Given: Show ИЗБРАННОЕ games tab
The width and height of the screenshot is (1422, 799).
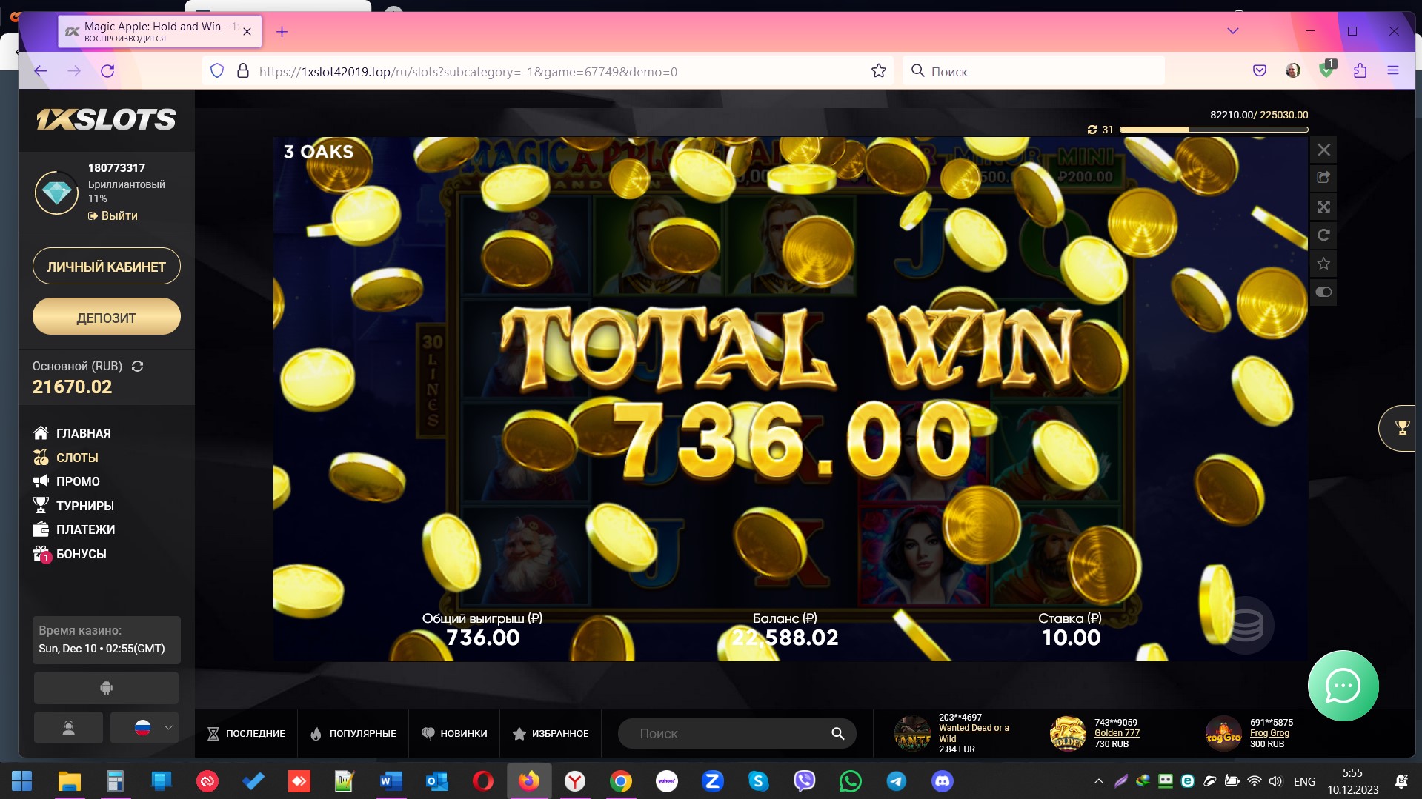Looking at the screenshot, I should tap(551, 733).
